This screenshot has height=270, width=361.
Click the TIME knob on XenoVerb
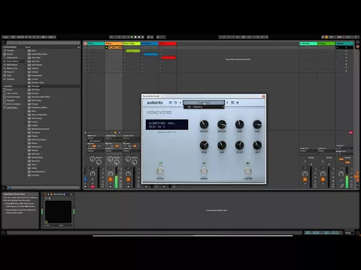(239, 124)
